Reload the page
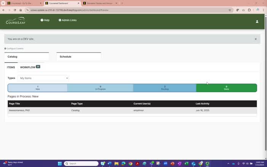 15,10
